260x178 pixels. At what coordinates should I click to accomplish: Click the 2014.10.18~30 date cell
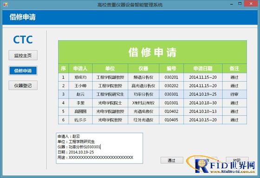pos(203,103)
